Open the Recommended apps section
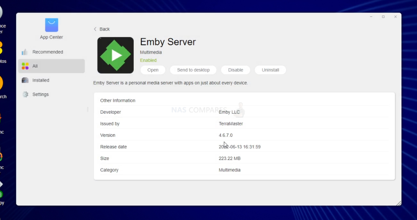Image resolution: width=417 pixels, height=220 pixels. (x=51, y=52)
